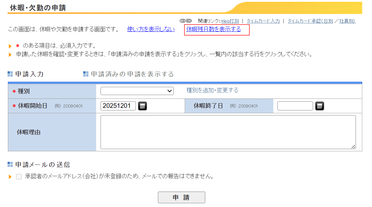
Task: Open calendar picker for 休暇開始日
Action: [x=142, y=106]
